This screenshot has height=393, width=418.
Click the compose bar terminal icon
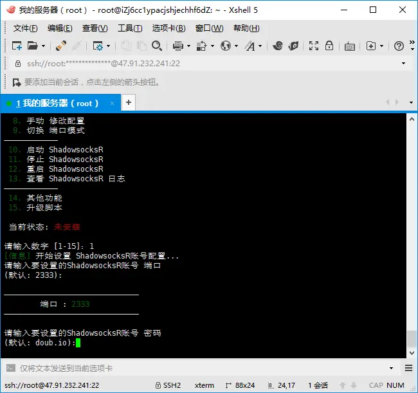(11, 368)
